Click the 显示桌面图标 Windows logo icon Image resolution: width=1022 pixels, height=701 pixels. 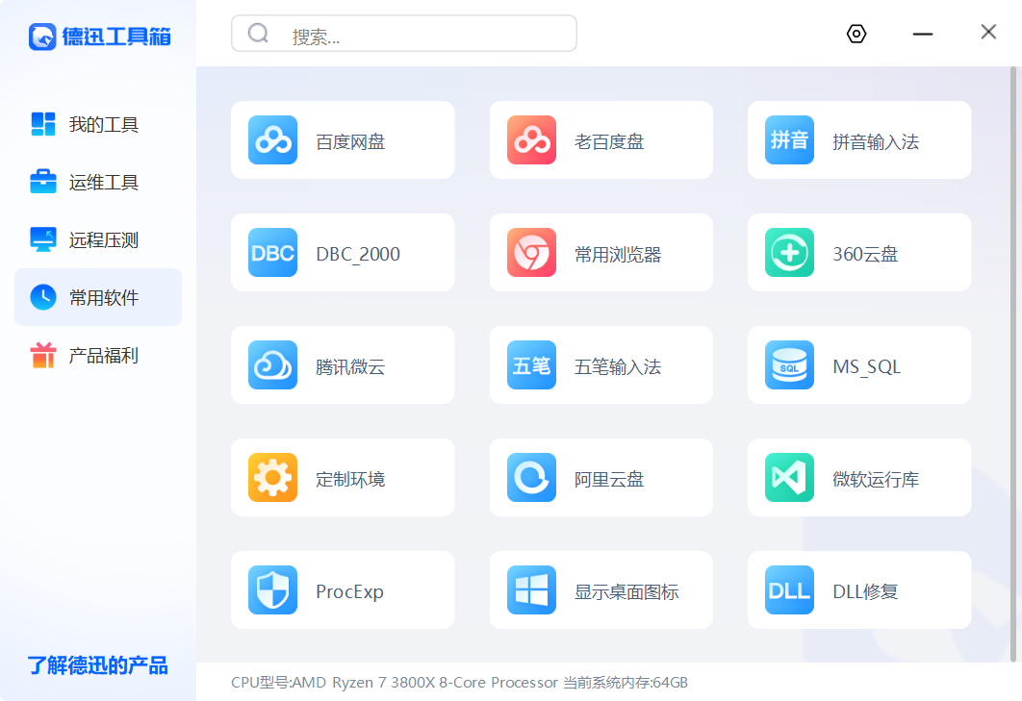[x=531, y=590]
